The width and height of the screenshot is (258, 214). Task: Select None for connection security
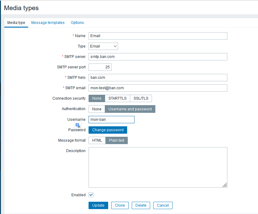97,98
